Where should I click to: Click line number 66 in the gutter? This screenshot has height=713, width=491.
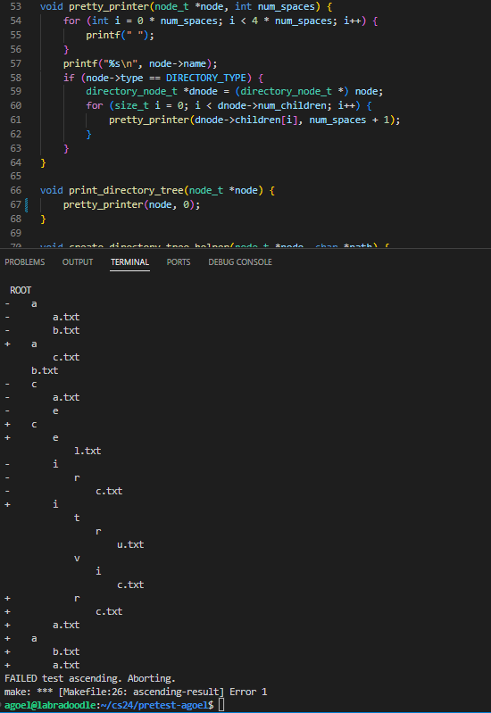pos(16,190)
